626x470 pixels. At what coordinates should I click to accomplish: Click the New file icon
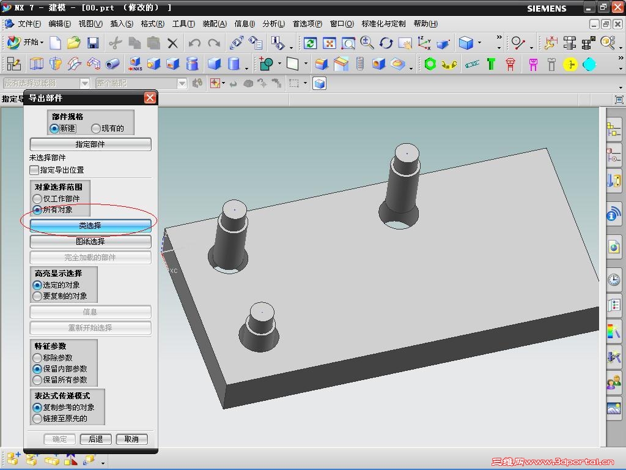coord(56,43)
